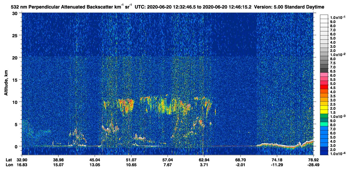Click the light pink colorbar swatch
This screenshot has width=348, height=178.
pyautogui.click(x=324, y=75)
